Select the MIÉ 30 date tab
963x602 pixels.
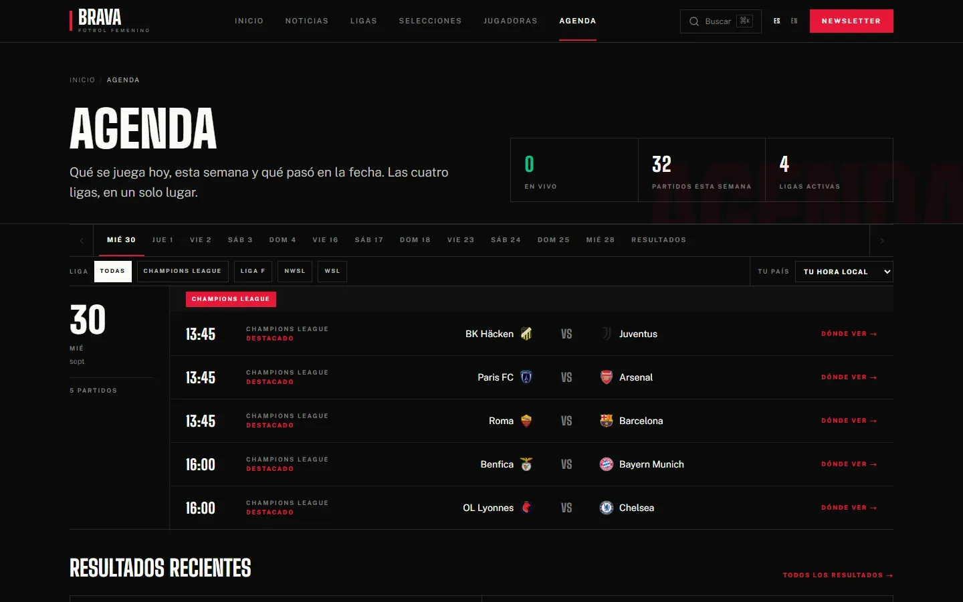coord(122,240)
